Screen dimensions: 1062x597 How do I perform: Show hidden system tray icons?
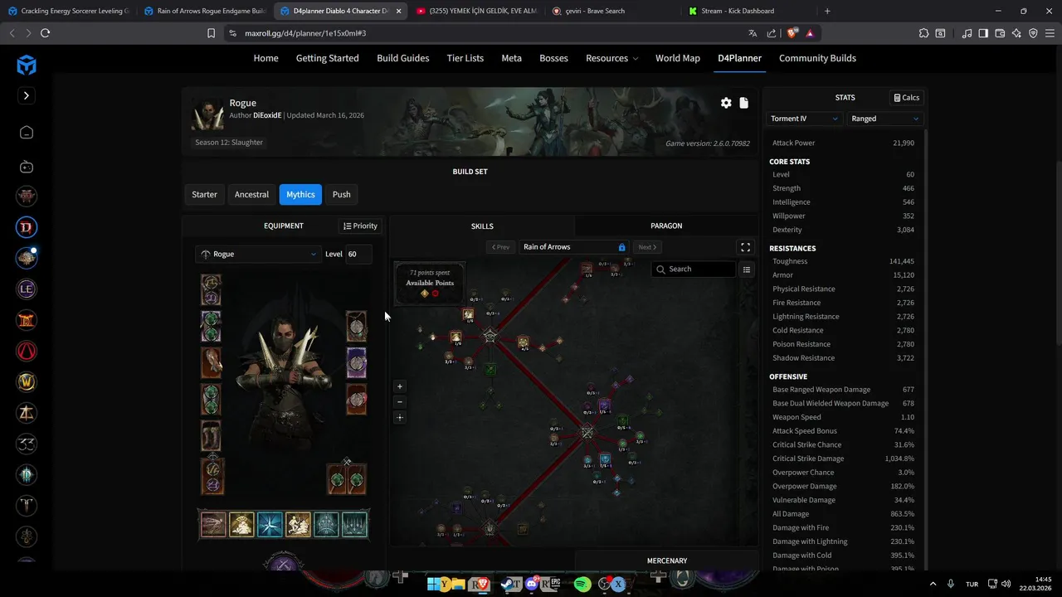pos(933,584)
